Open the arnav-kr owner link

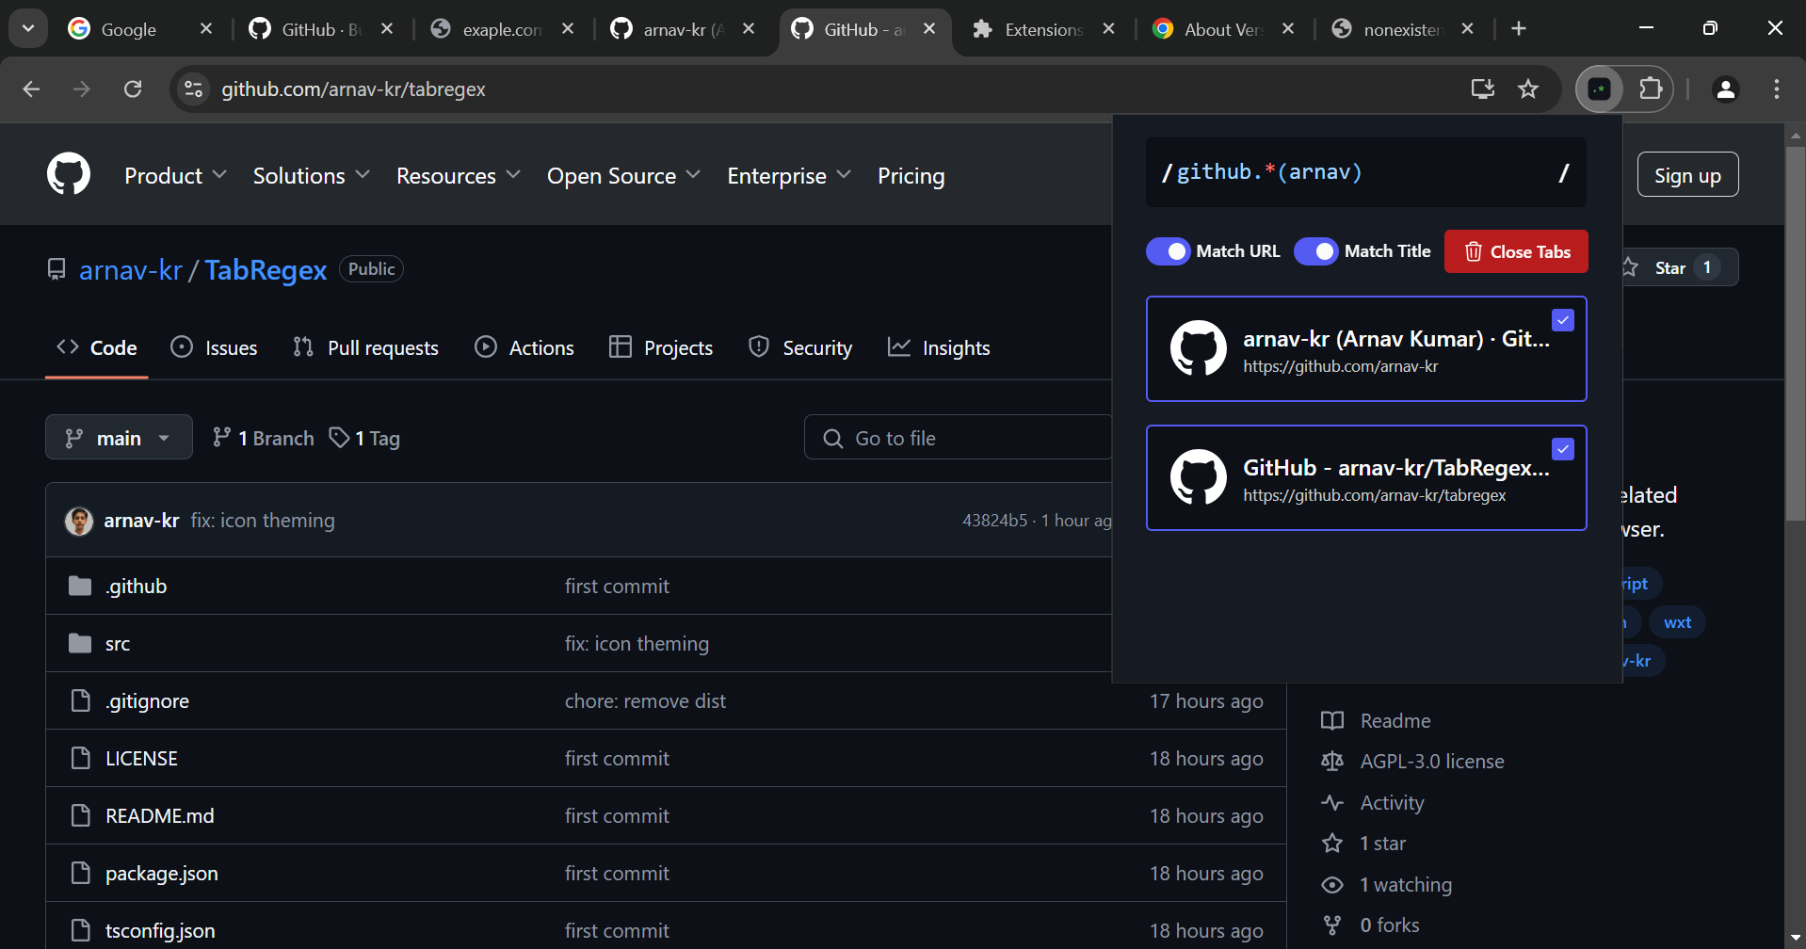click(131, 270)
